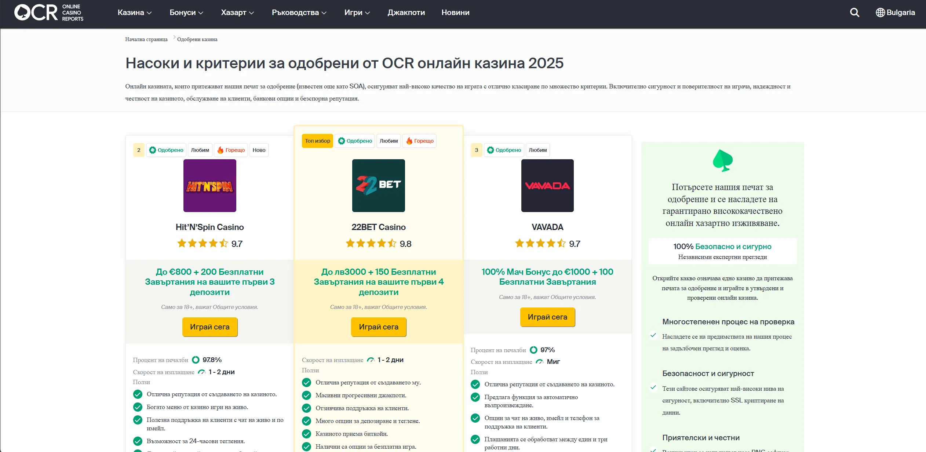Image resolution: width=926 pixels, height=452 pixels.
Task: Click the green spade seal icon
Action: click(x=722, y=161)
